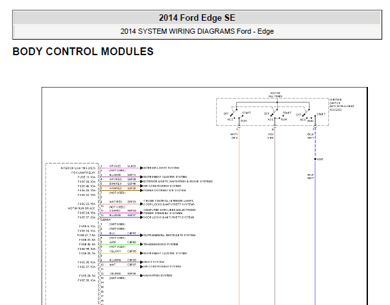This screenshot has width=390, height=305.
Task: Select the "VIO/GRN" wire color label
Action: click(x=271, y=136)
